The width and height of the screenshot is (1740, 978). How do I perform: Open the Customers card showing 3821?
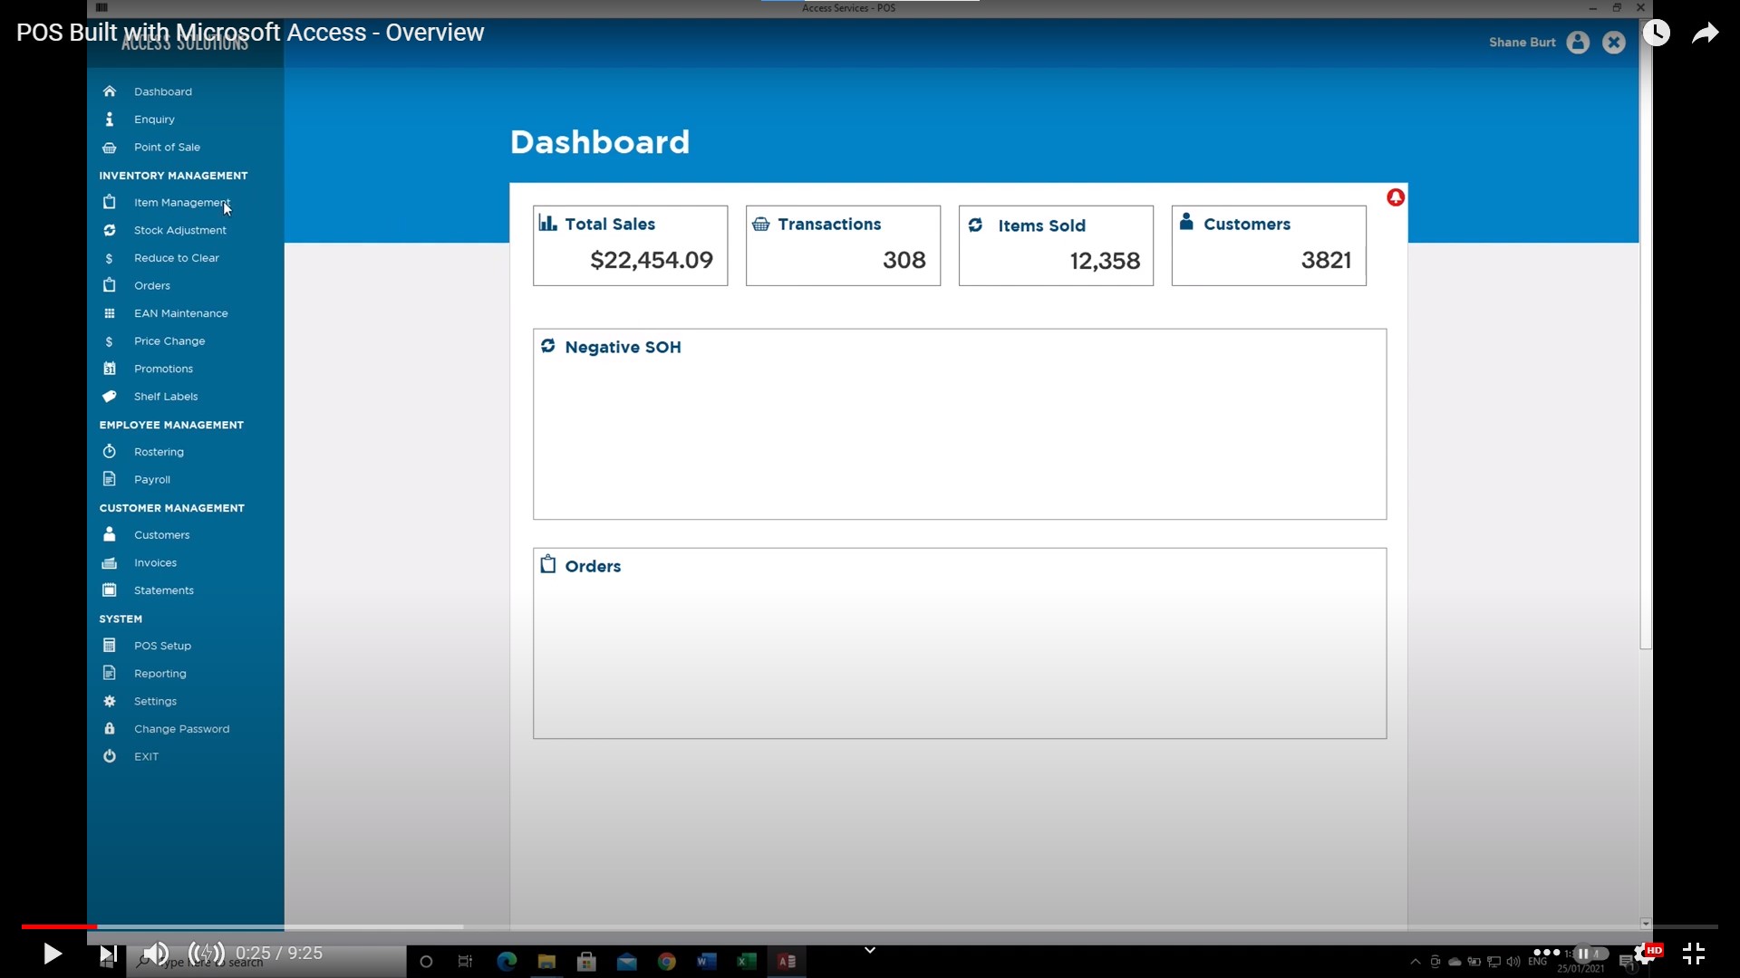pyautogui.click(x=1269, y=245)
